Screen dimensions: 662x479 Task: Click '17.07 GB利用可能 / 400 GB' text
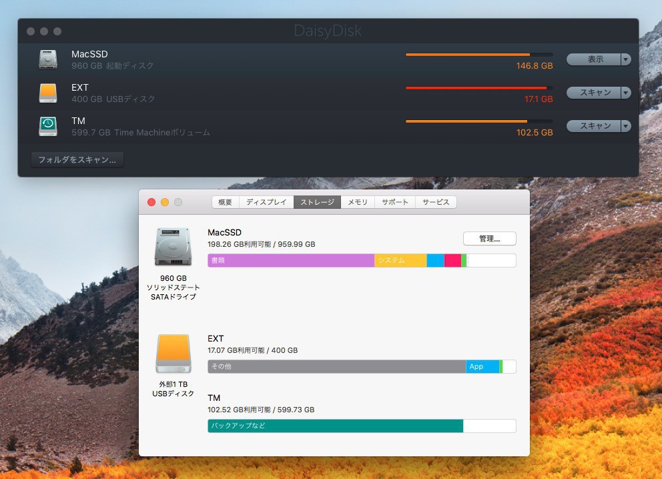pos(252,350)
